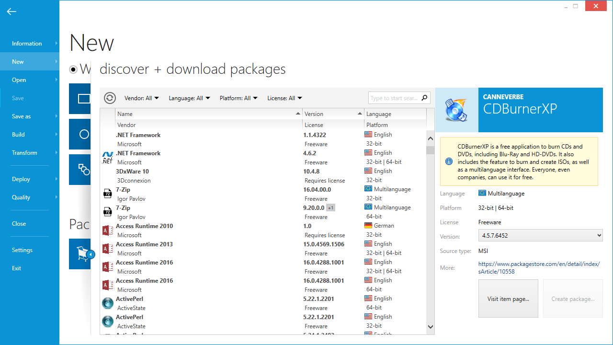Screen dimensions: 613x345
Task: Click the refresh package list icon
Action: [110, 98]
